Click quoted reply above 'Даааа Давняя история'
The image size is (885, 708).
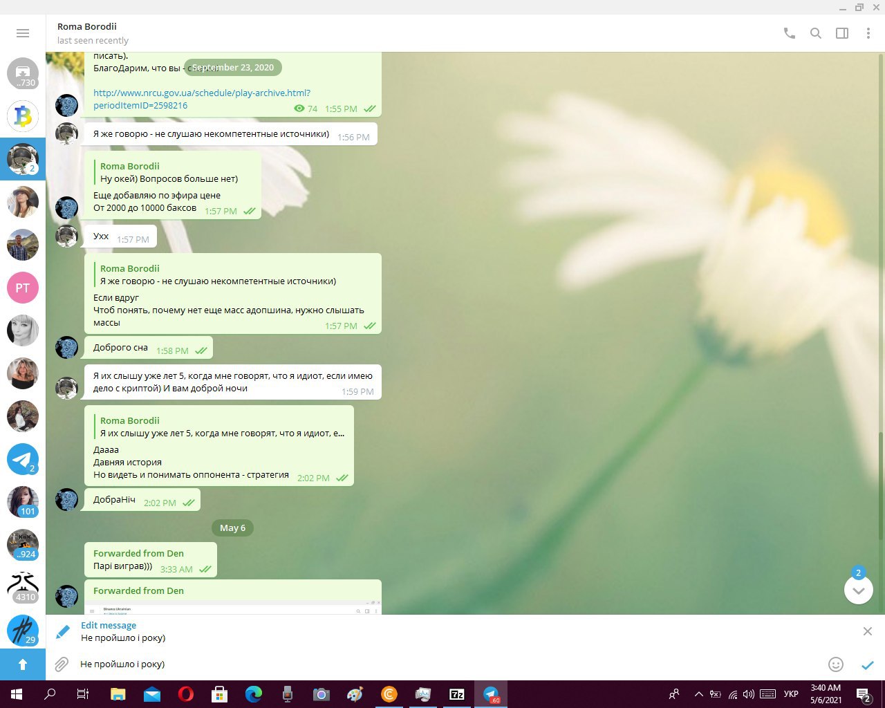tap(218, 427)
